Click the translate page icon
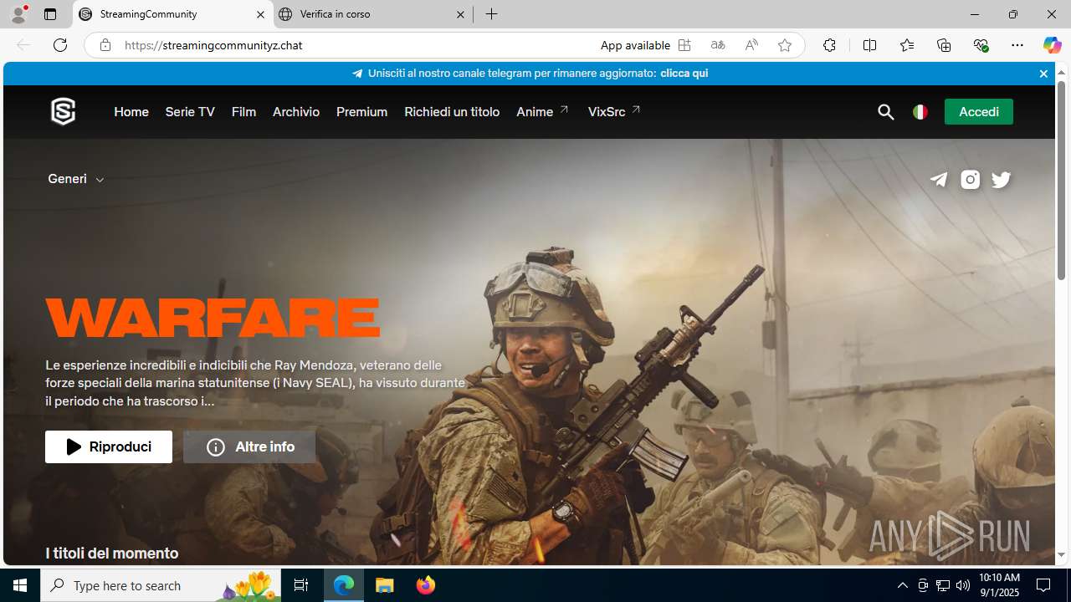1071x602 pixels. pos(718,45)
